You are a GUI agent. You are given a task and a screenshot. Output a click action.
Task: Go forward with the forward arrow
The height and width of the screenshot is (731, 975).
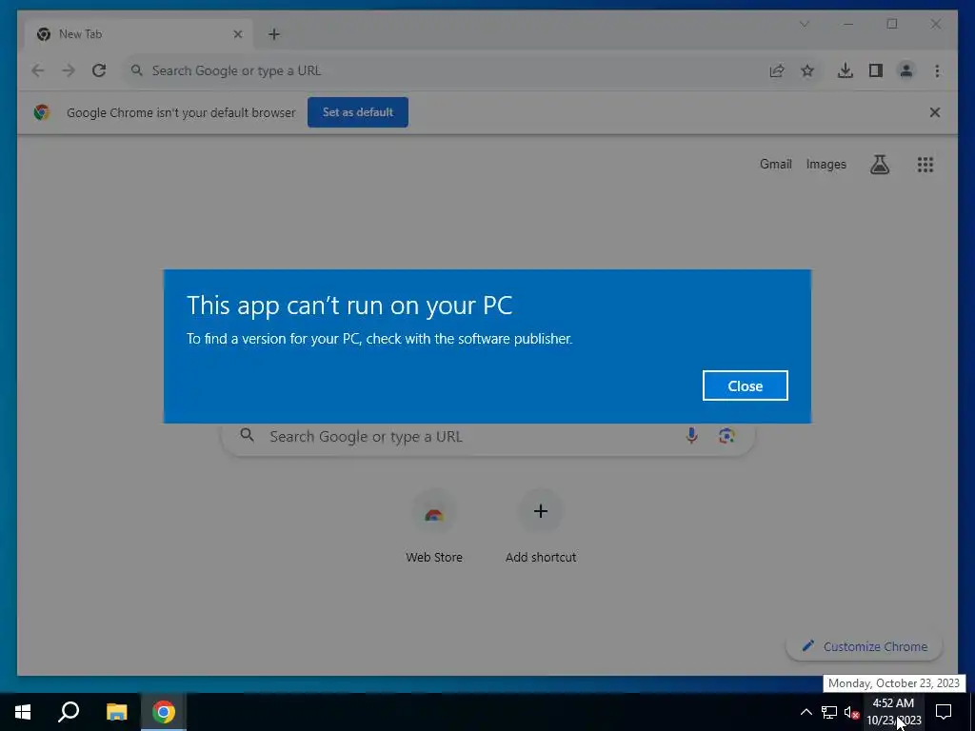(69, 70)
